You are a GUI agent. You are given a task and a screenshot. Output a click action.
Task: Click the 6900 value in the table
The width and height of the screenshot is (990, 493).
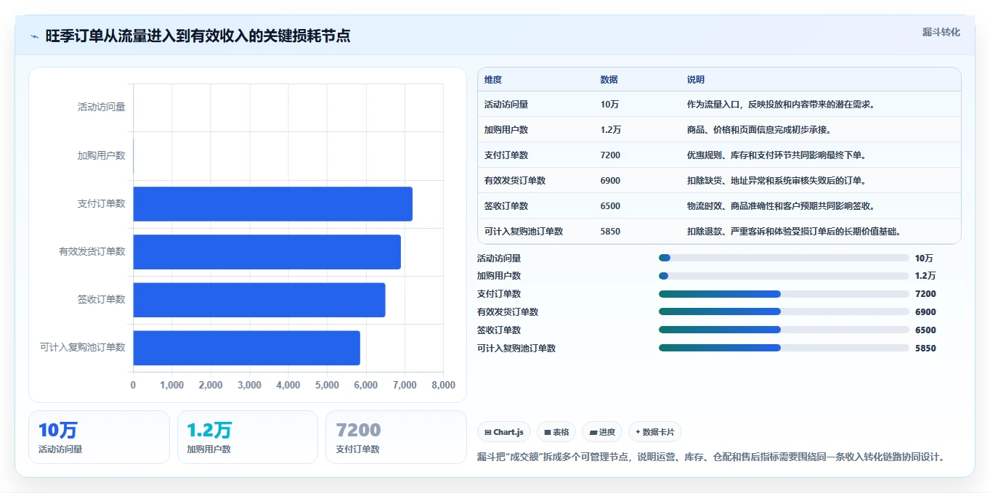tap(610, 181)
